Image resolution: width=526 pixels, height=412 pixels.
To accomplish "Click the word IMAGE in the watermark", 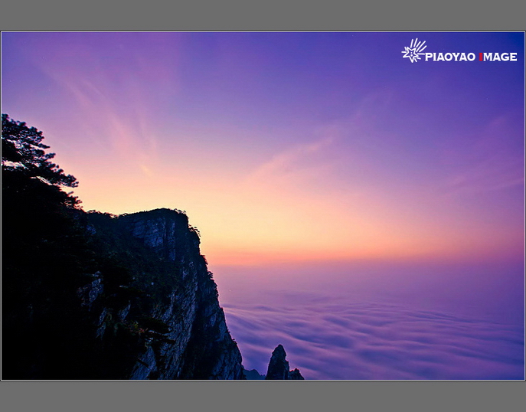I will click(500, 56).
